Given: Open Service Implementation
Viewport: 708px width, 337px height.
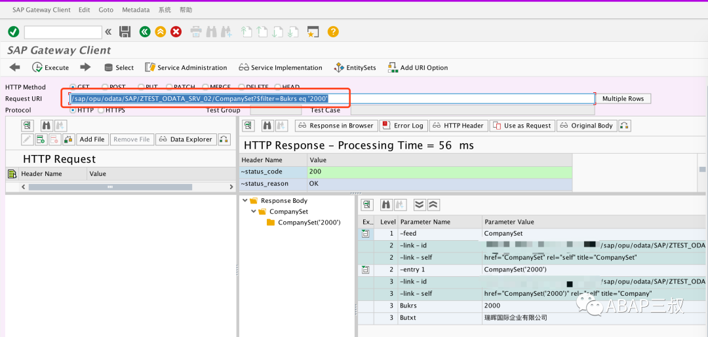Looking at the screenshot, I should (281, 67).
